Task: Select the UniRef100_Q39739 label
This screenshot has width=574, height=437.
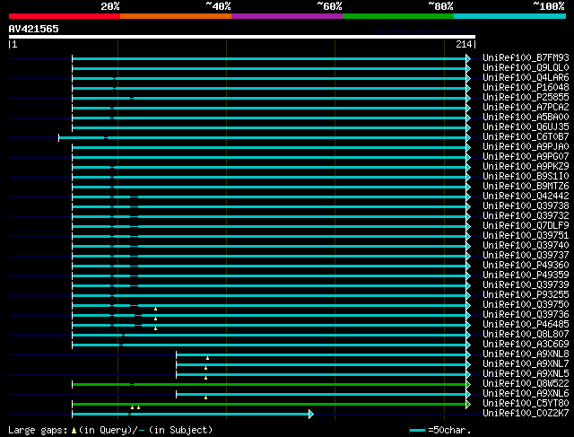Action: [x=526, y=285]
